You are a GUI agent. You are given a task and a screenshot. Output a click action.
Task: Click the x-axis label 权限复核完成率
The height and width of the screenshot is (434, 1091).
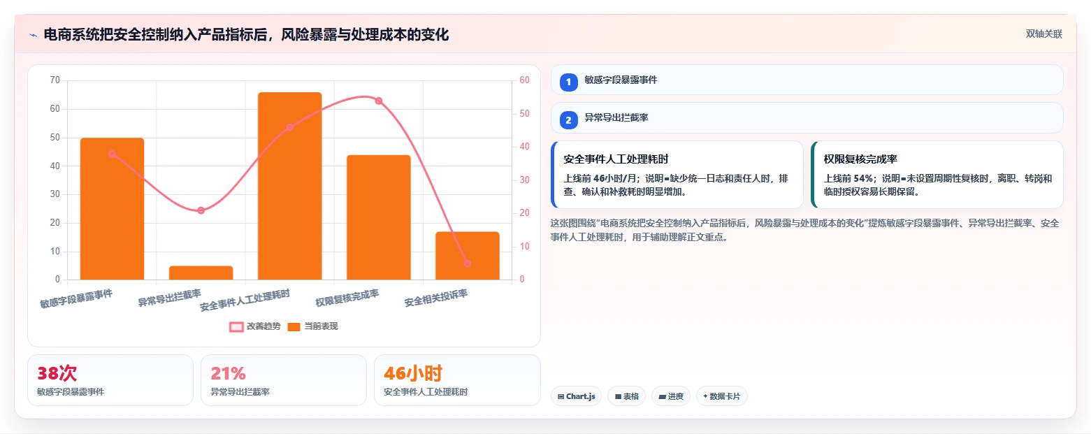coord(347,298)
